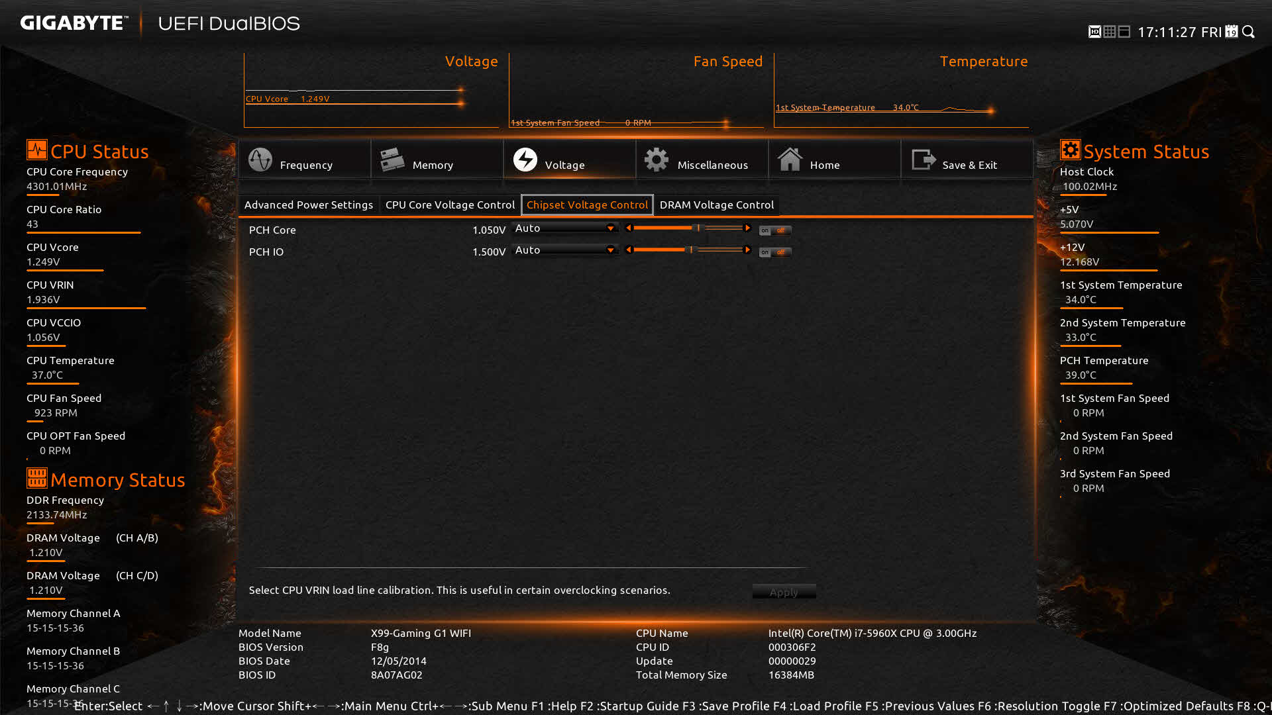This screenshot has width=1272, height=715.
Task: Click the CPU Status heartbeat icon
Action: (x=37, y=150)
